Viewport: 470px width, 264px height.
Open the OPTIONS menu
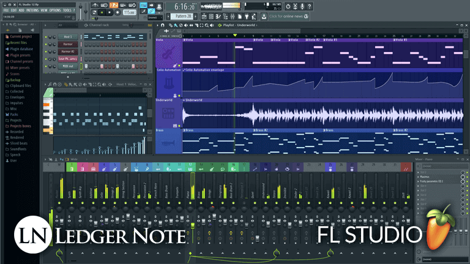(x=55, y=10)
